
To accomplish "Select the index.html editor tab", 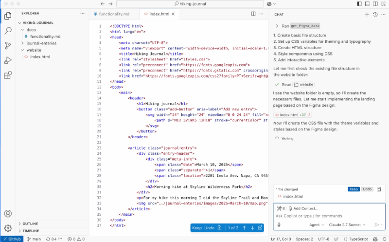I will pos(159,14).
